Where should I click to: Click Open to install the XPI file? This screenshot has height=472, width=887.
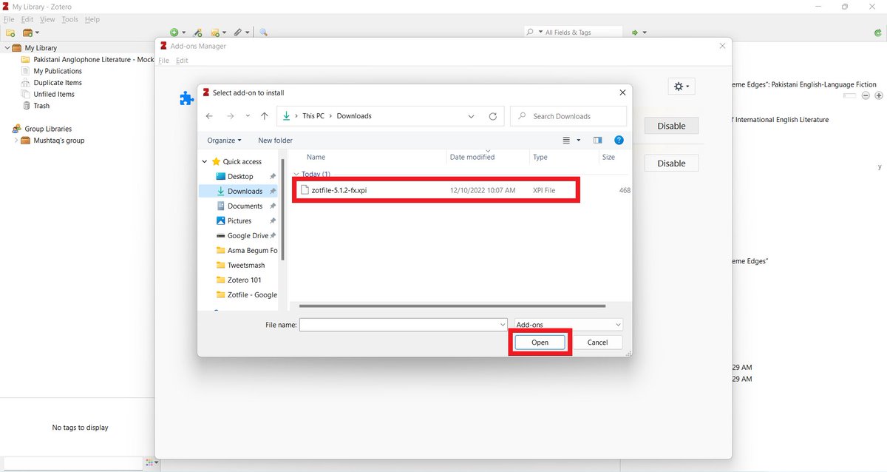coord(540,342)
